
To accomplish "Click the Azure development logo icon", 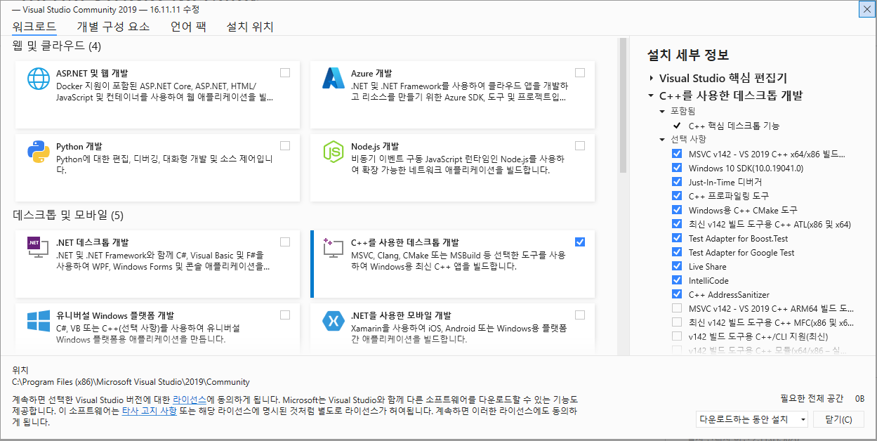I will pyautogui.click(x=333, y=79).
